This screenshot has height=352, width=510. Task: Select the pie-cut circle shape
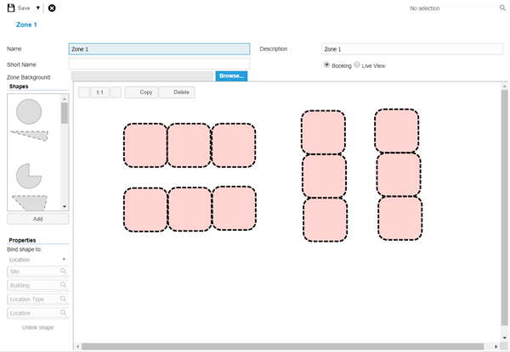click(x=29, y=175)
